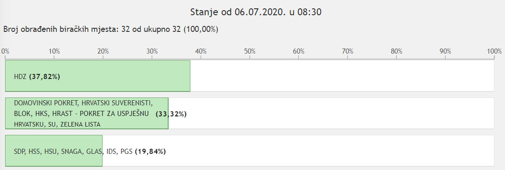Click the HDZ green result bar

[97, 76]
